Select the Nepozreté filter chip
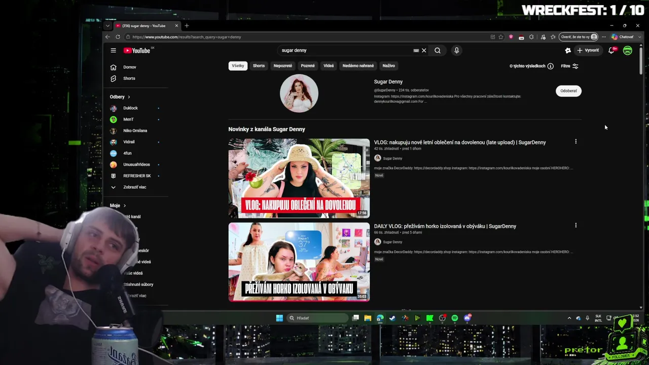649x365 pixels. [x=283, y=65]
